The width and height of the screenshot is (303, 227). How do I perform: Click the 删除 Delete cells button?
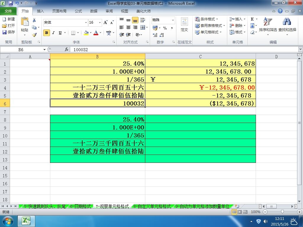pyautogui.click(x=237, y=25)
